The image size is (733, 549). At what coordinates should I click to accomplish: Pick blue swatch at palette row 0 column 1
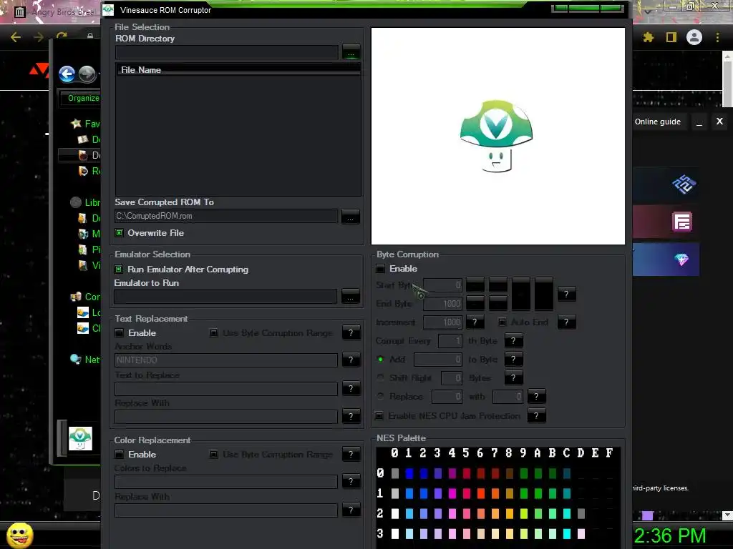[x=409, y=473]
